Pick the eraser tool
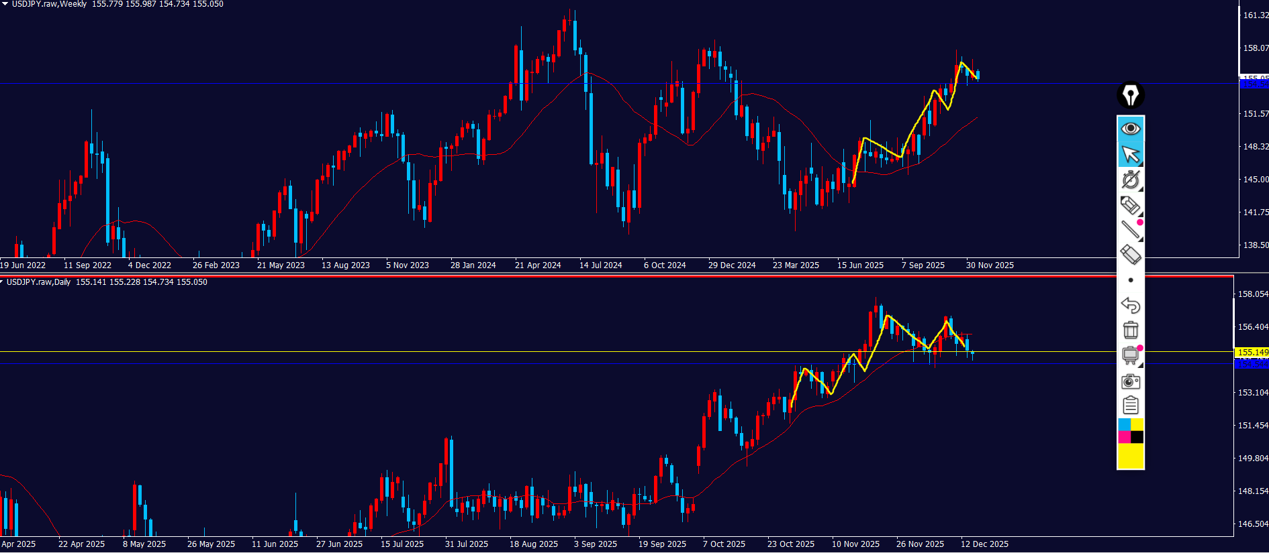Screen dimensions: 1269x553 [1131, 255]
